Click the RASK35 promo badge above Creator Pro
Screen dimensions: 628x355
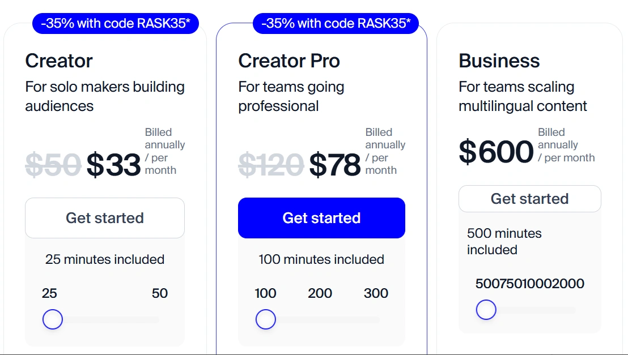point(336,24)
